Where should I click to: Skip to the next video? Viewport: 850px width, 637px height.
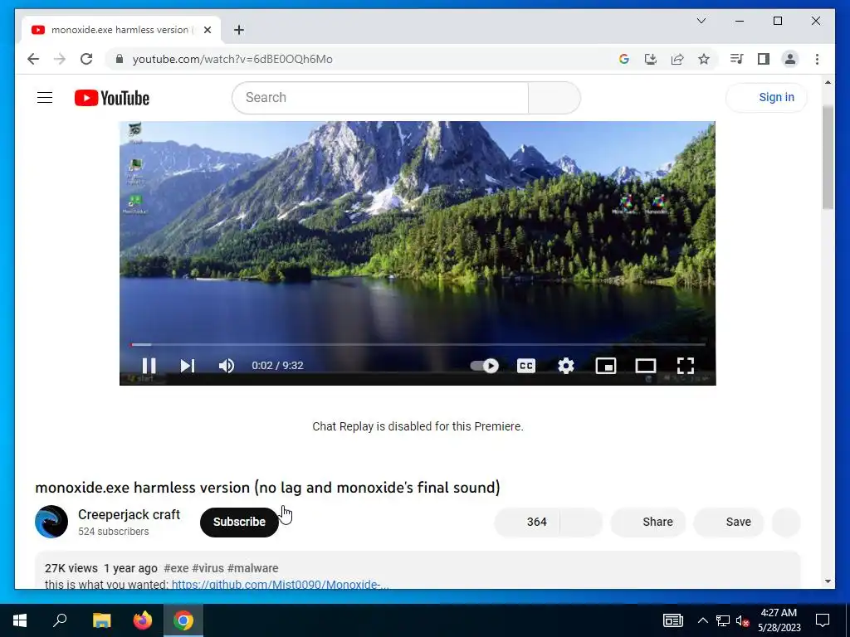click(188, 366)
